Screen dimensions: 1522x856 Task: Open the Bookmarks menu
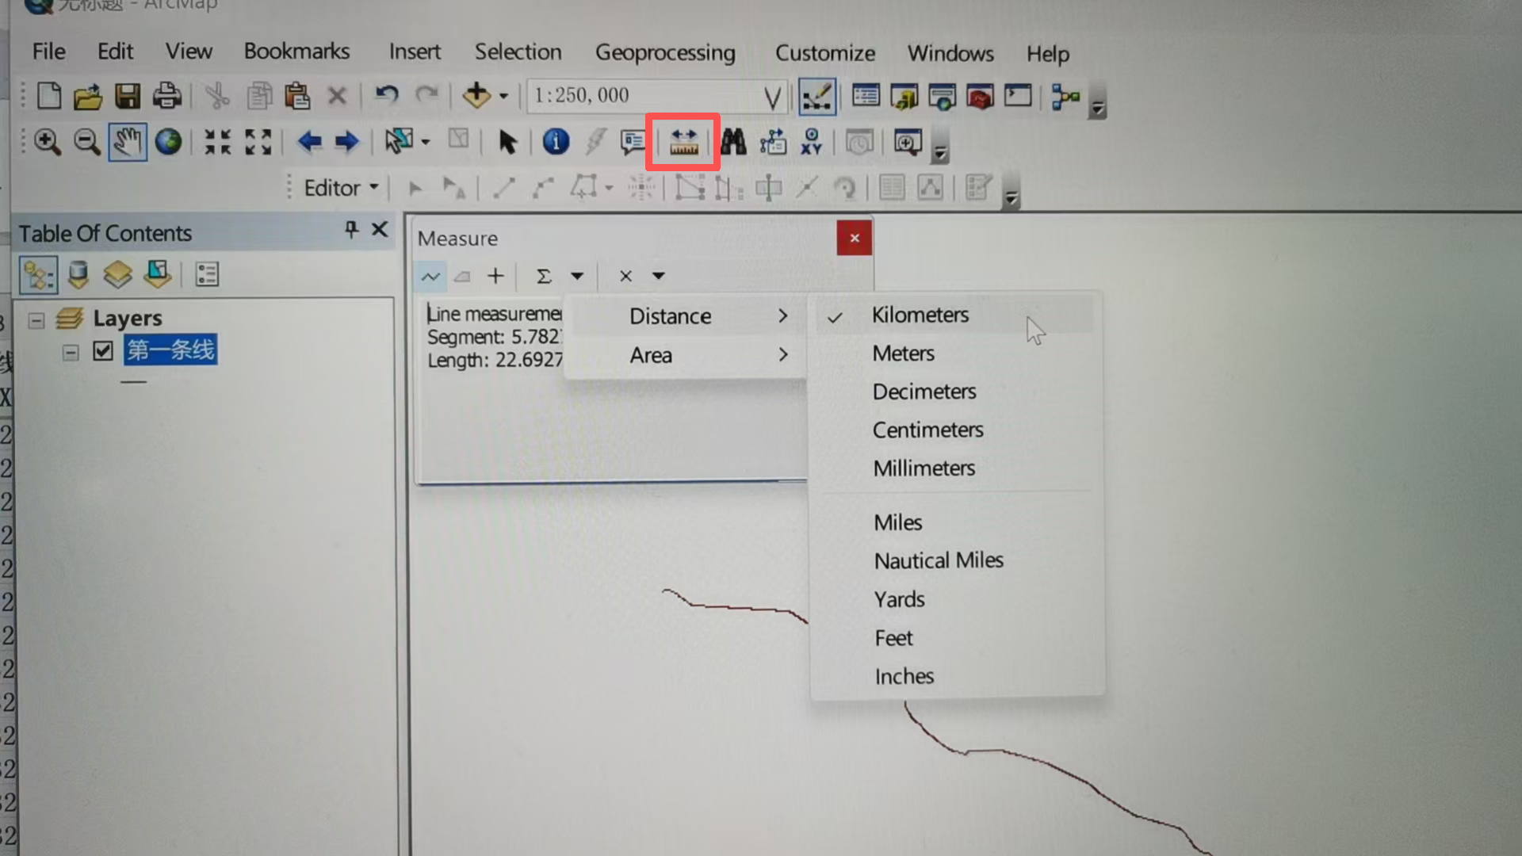tap(296, 51)
